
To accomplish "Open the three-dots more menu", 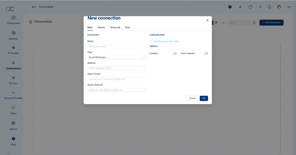I will (x=289, y=7).
